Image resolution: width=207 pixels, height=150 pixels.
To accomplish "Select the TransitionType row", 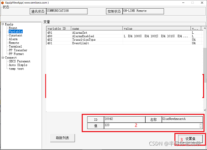I will coord(124,39).
